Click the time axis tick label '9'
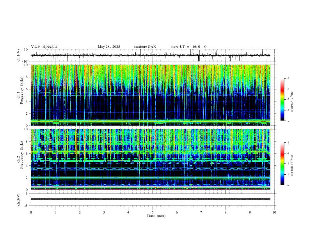The image size is (309, 238). [250, 212]
